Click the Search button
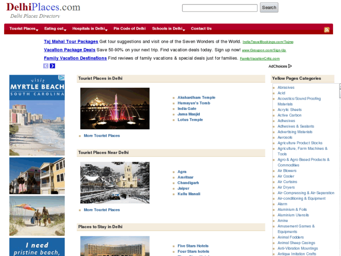 point(269,8)
